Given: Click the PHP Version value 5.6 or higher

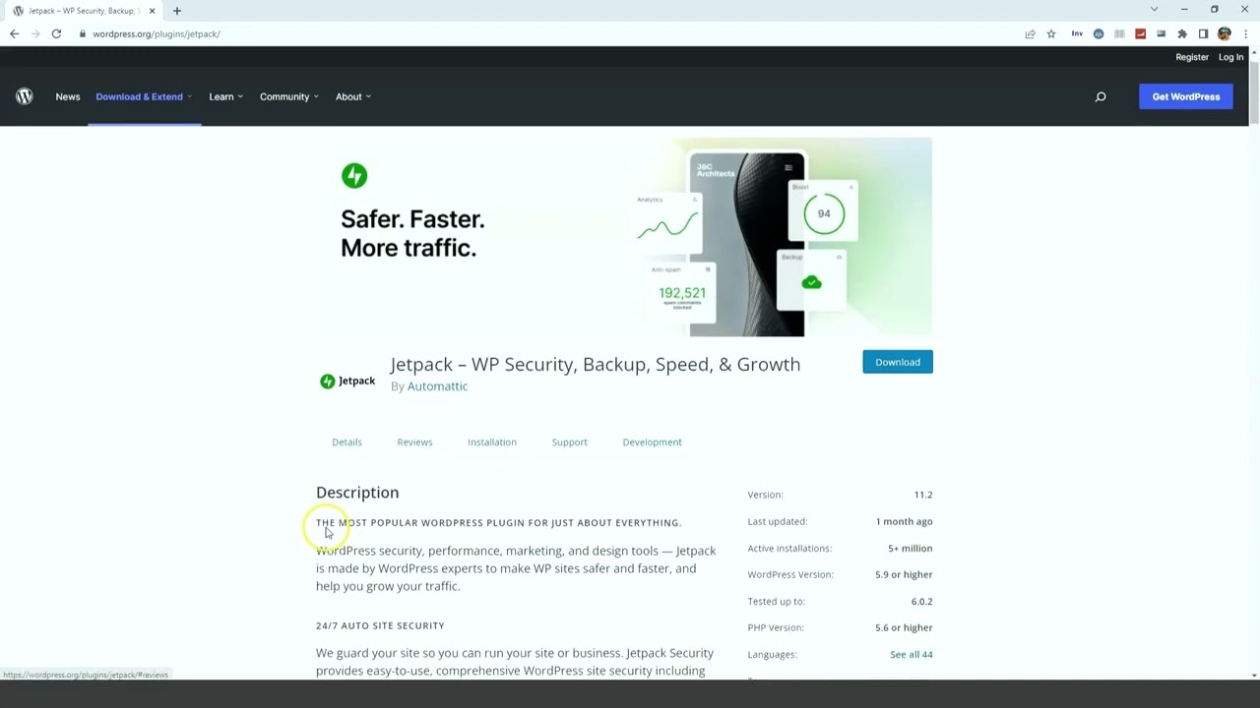Looking at the screenshot, I should point(904,627).
